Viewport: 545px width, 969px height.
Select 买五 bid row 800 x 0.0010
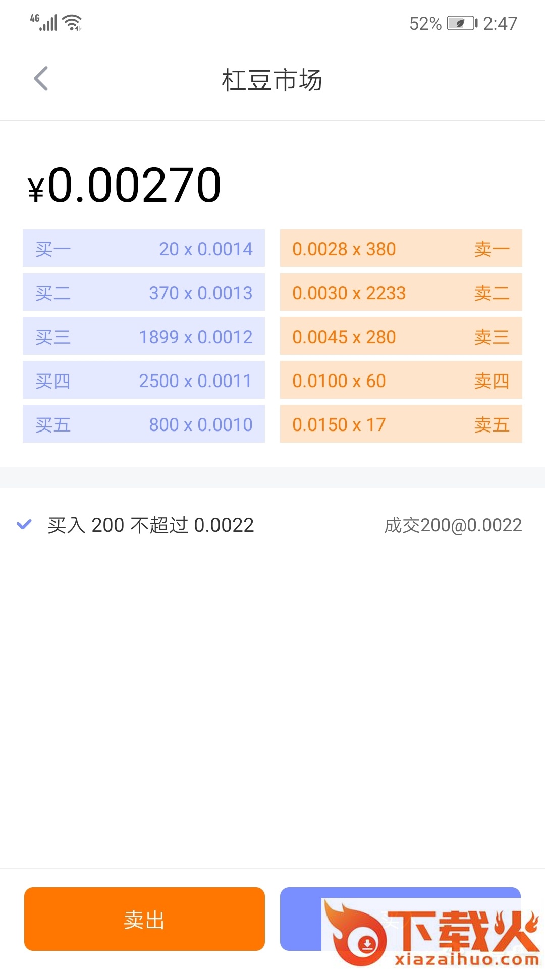click(x=144, y=424)
